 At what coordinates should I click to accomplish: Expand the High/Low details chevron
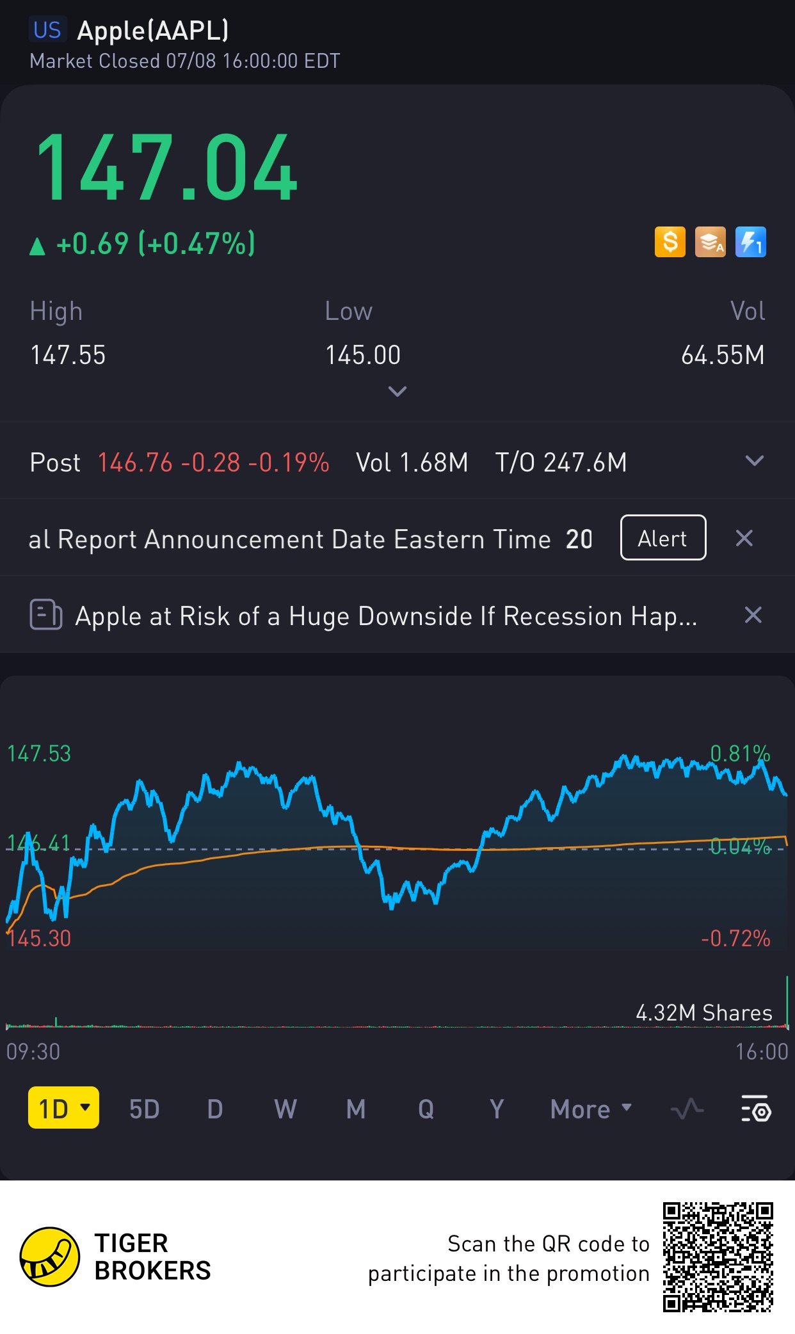coord(397,392)
